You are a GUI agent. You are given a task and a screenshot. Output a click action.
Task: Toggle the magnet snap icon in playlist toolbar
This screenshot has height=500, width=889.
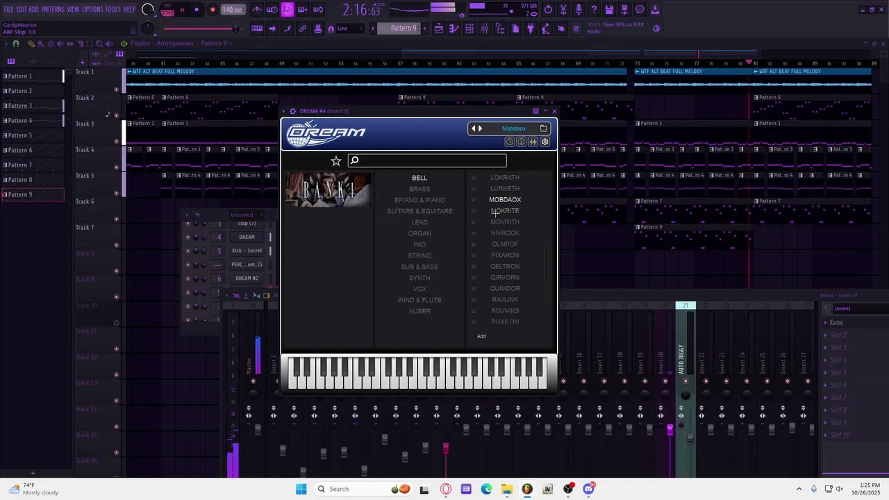(x=16, y=43)
